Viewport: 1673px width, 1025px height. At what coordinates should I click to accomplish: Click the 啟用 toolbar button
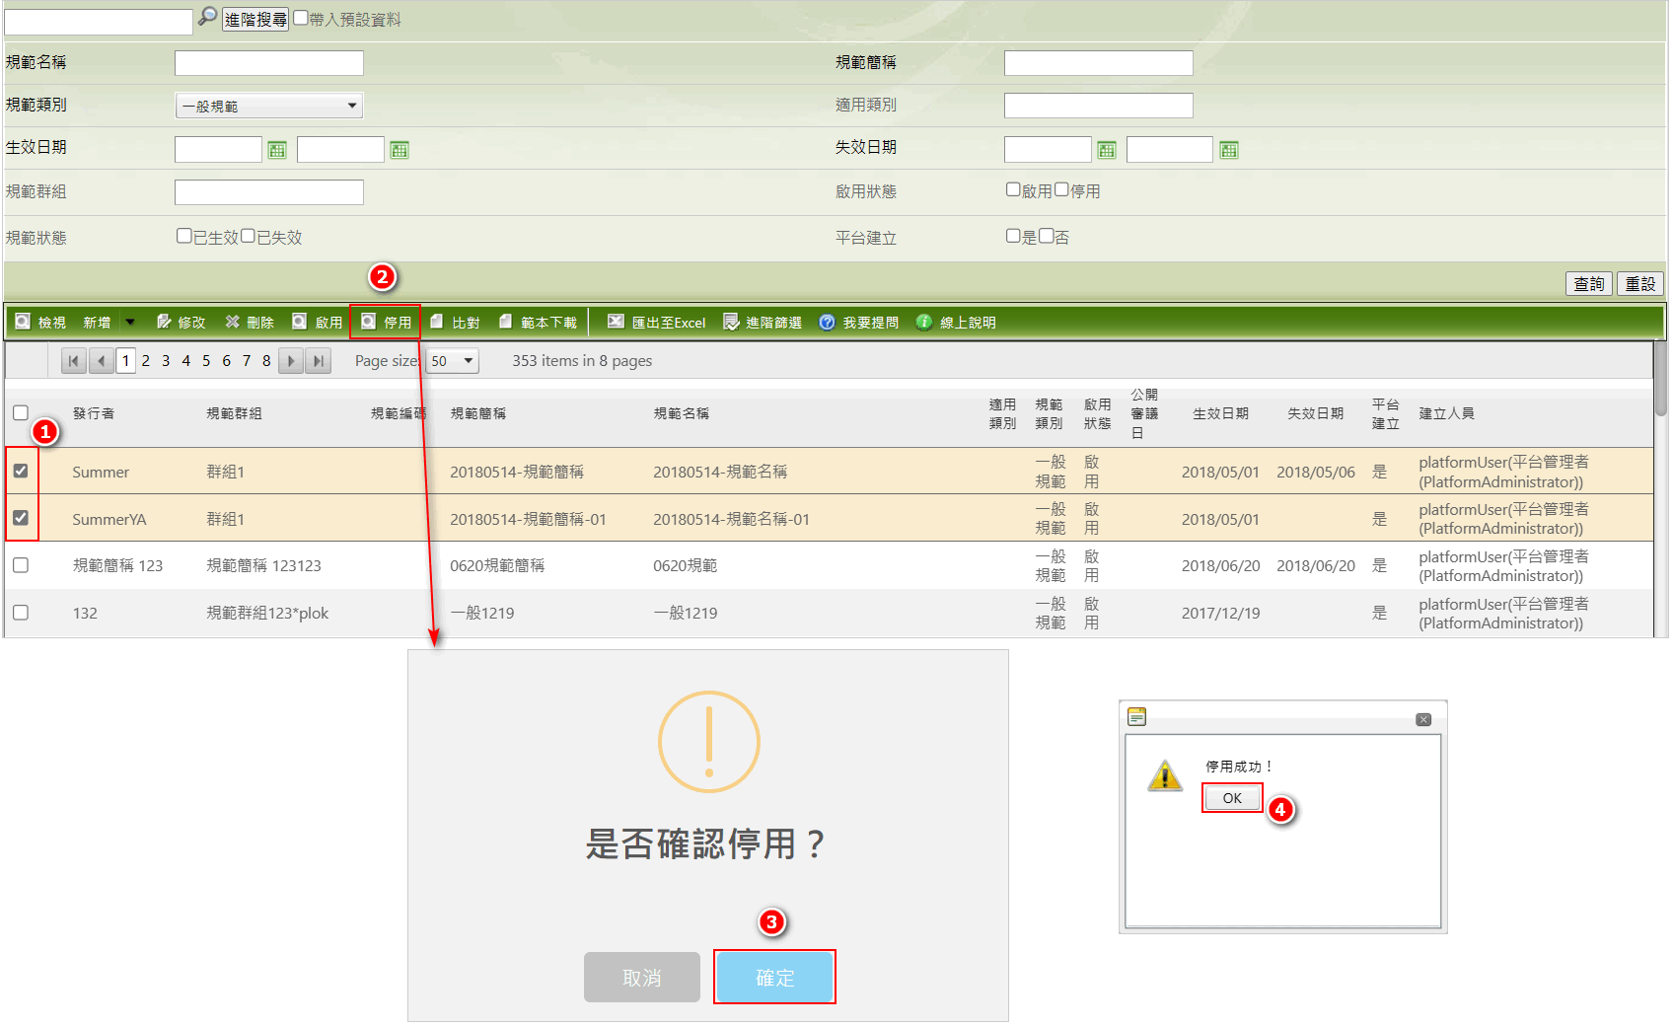pos(318,323)
